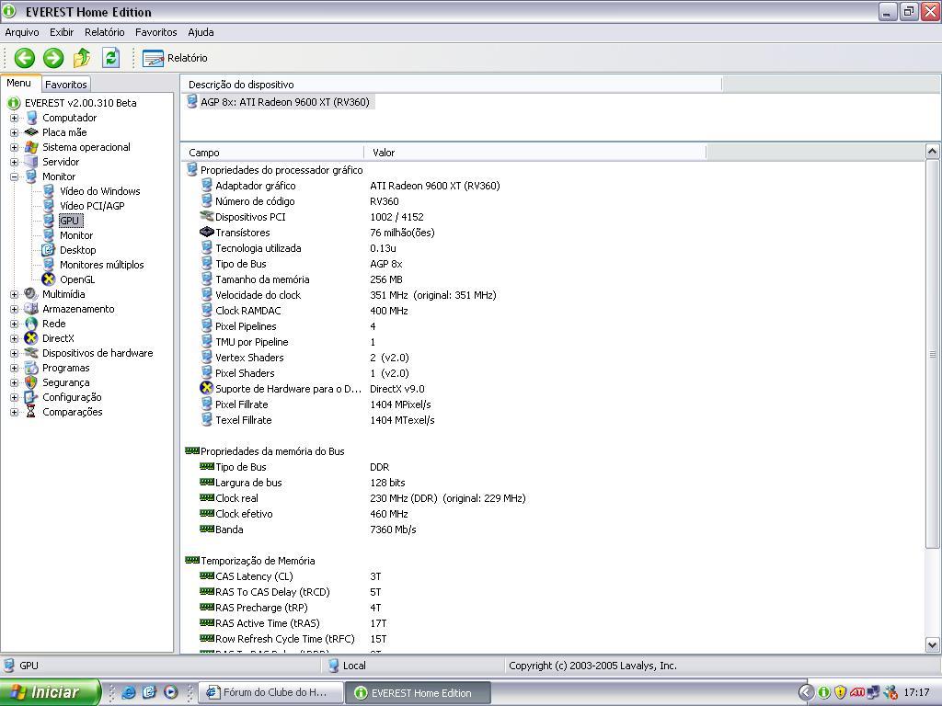942x706 pixels.
Task: Click the Descrição do dispositivo column header
Action: tap(451, 85)
